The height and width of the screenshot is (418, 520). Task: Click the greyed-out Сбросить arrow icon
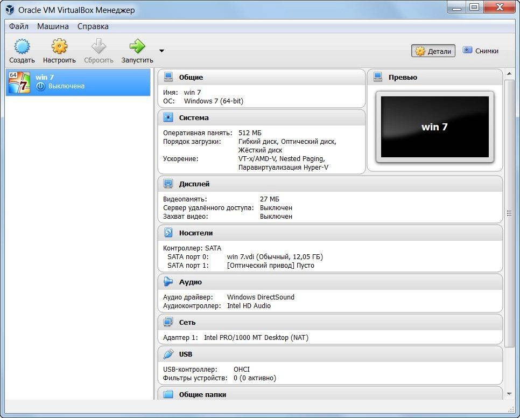(x=99, y=46)
